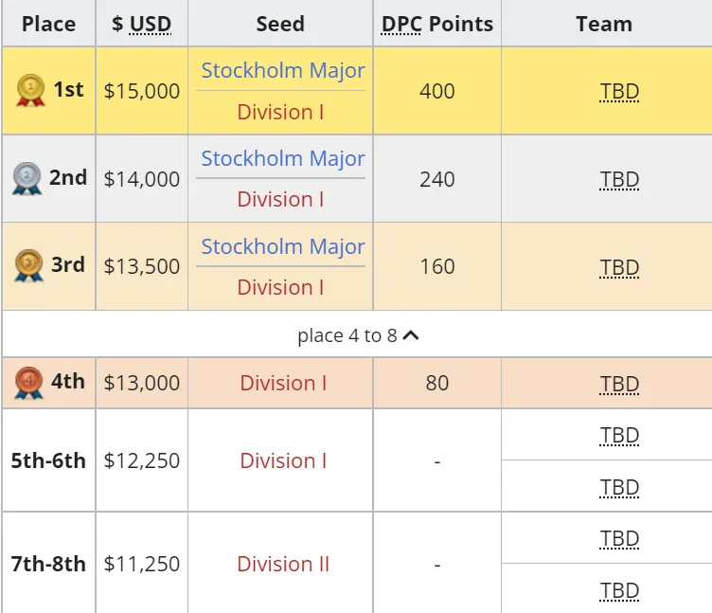This screenshot has width=712, height=613.
Task: Click the DPC abbreviation in Points header
Action: pyautogui.click(x=401, y=24)
